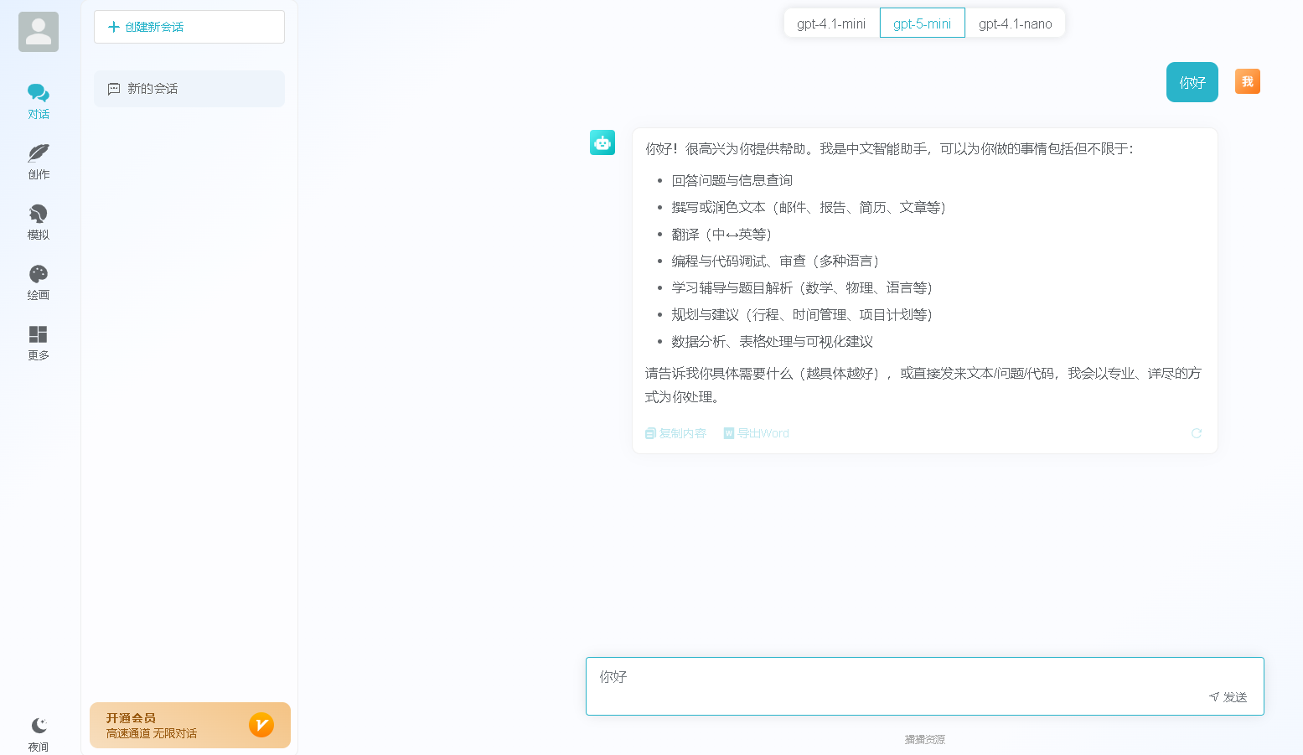Select the gpt-5-mini model tab
The image size is (1303, 755).
point(922,23)
